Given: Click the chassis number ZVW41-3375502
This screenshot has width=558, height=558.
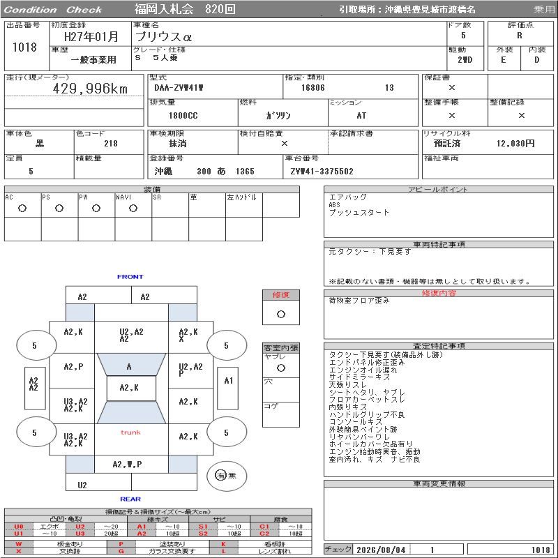Looking at the screenshot, I should point(322,172).
